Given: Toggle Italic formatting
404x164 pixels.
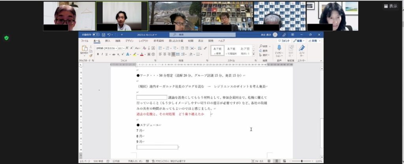Looking at the screenshot, I should 102,54.
